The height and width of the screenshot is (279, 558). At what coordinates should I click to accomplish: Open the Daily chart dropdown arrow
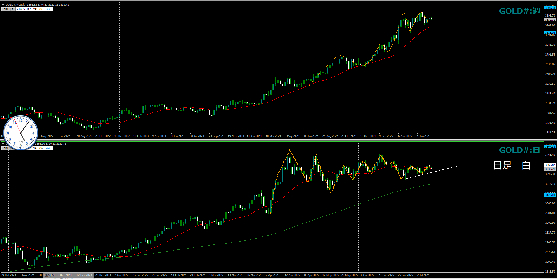pyautogui.click(x=3, y=144)
